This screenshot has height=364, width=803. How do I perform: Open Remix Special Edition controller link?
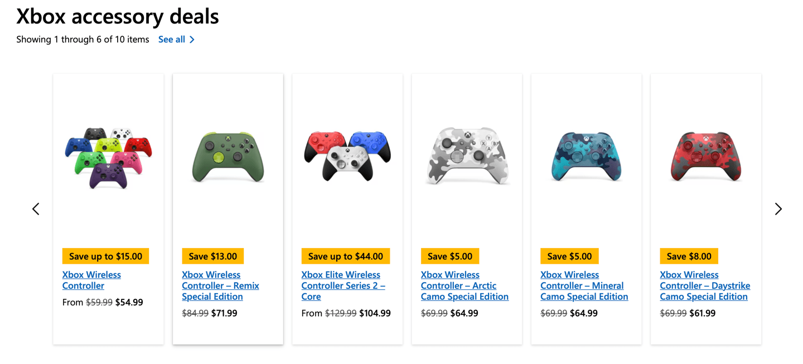pyautogui.click(x=220, y=286)
